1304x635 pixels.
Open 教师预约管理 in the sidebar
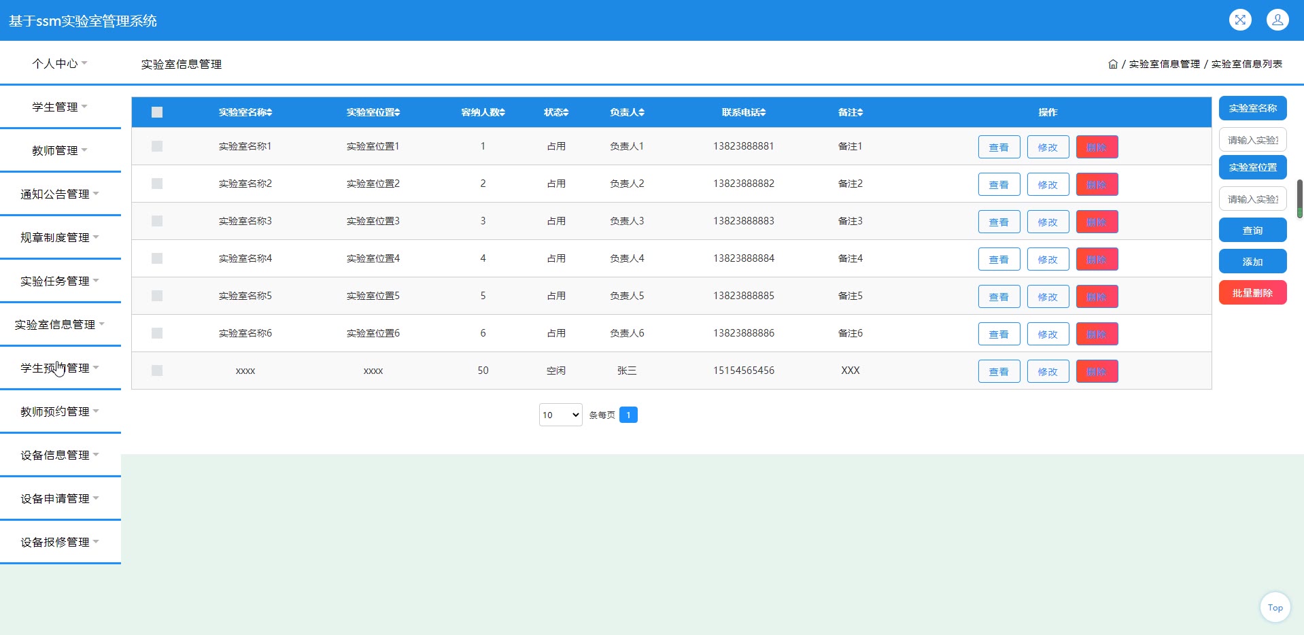pyautogui.click(x=60, y=411)
